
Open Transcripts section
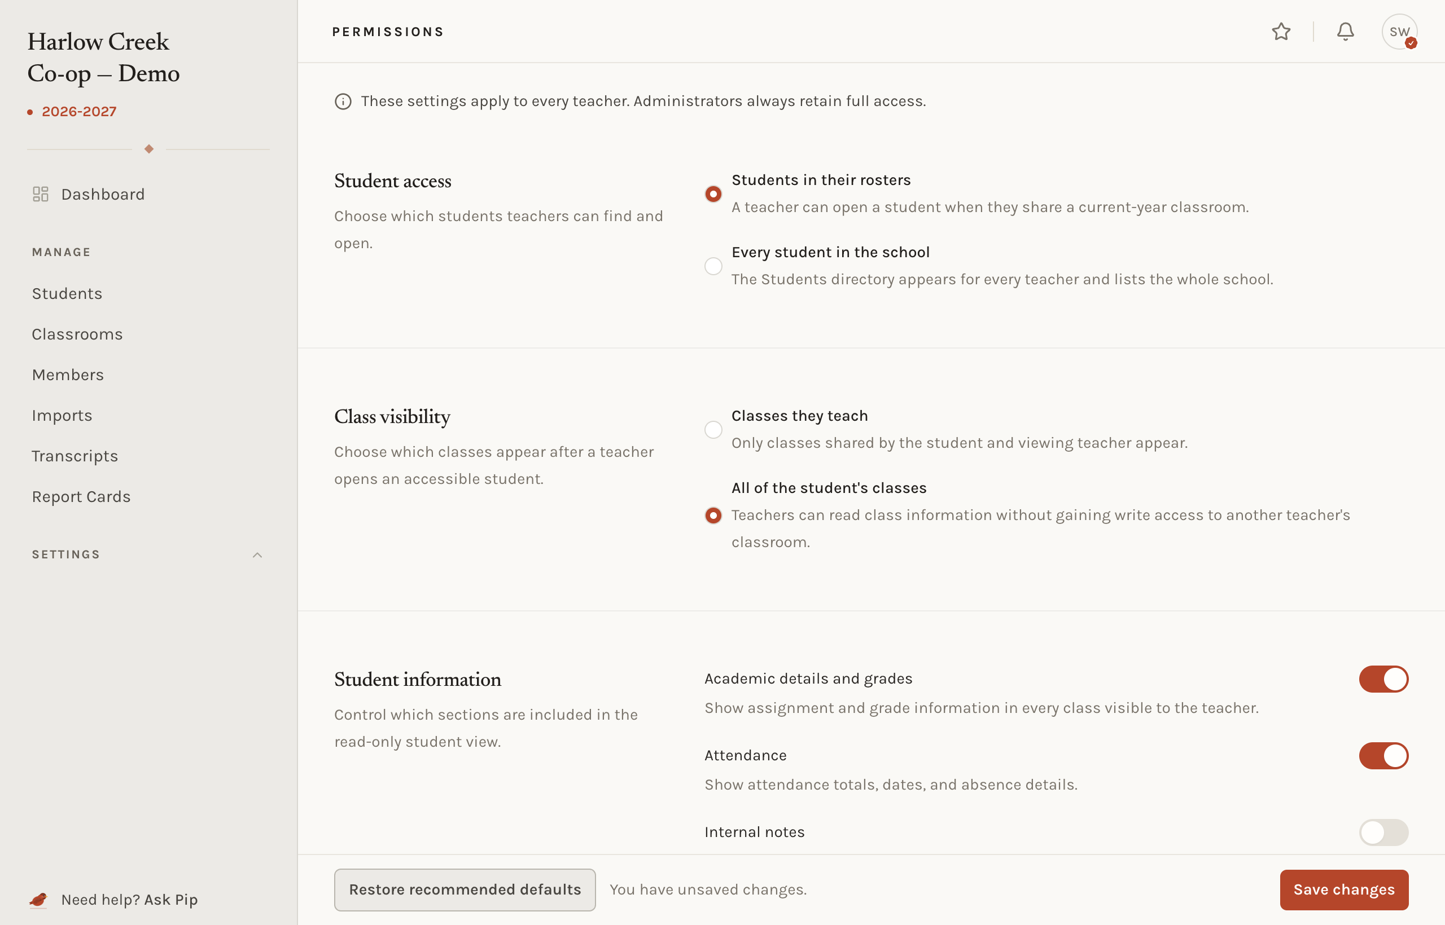75,456
